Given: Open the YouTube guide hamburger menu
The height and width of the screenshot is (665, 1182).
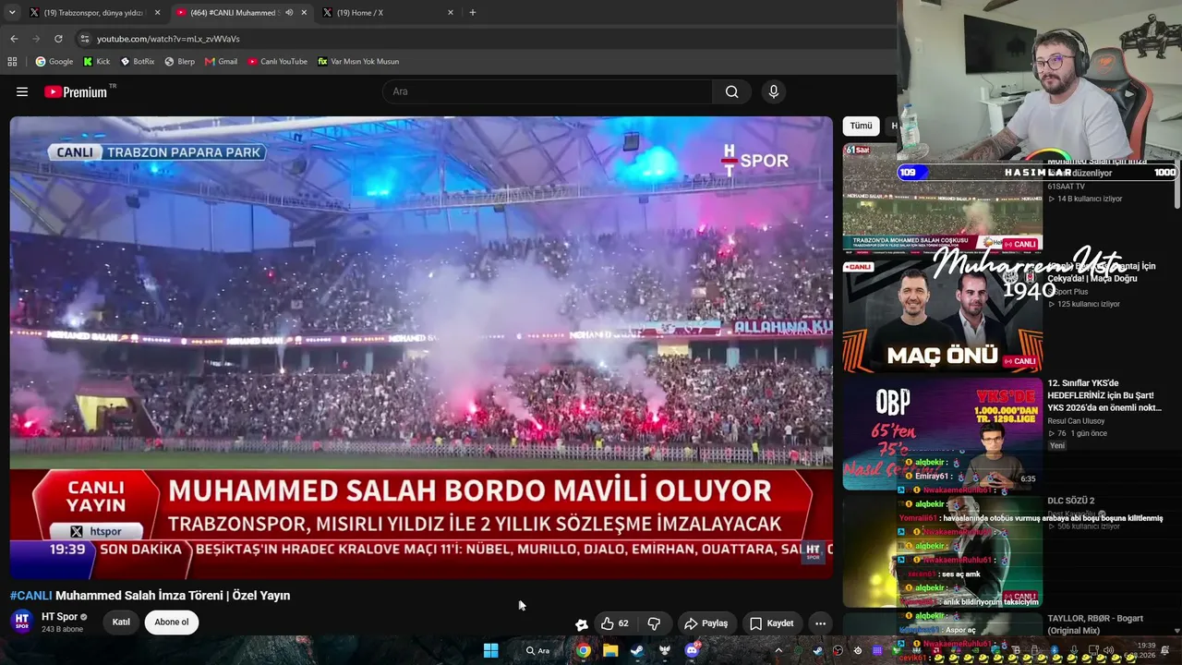Looking at the screenshot, I should (22, 91).
